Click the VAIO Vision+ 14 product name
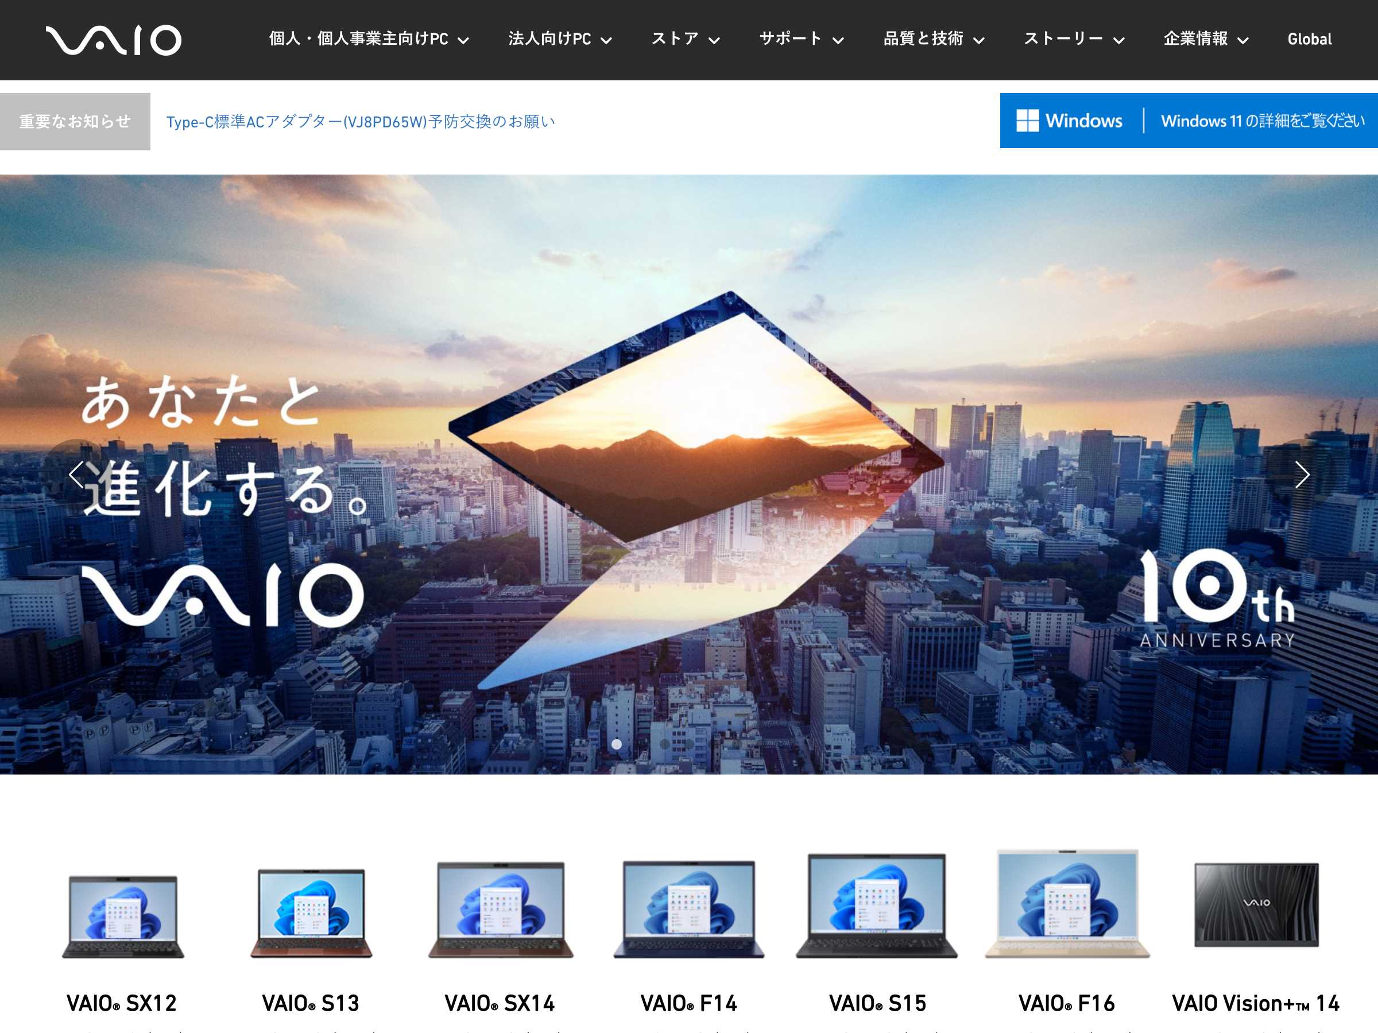 coord(1256,1003)
